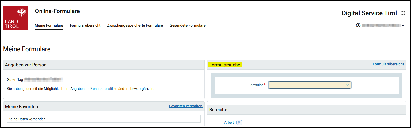
Task: Click the Keine Daten vorhanden box
Action: coord(104,119)
